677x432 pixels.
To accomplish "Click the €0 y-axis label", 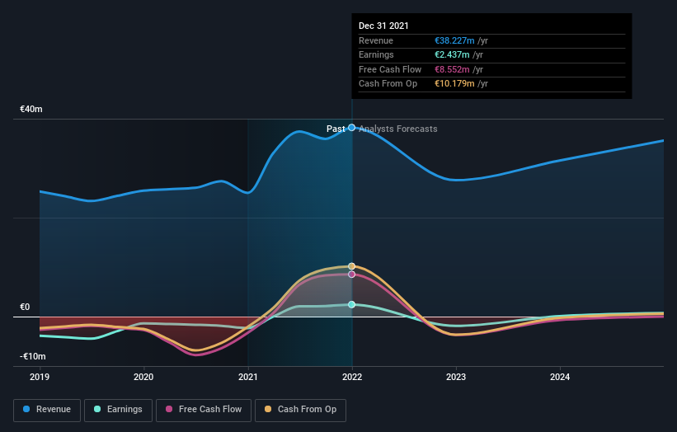I will coord(25,307).
